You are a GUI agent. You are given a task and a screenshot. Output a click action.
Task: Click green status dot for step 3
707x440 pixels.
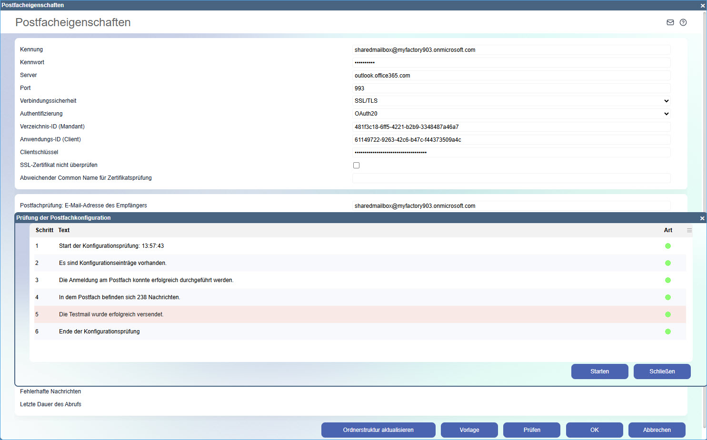click(667, 280)
